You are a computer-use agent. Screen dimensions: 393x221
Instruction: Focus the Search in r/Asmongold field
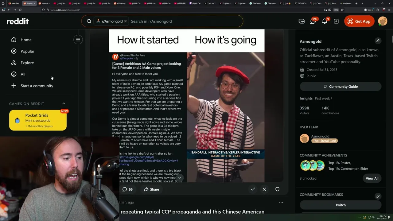(184, 21)
